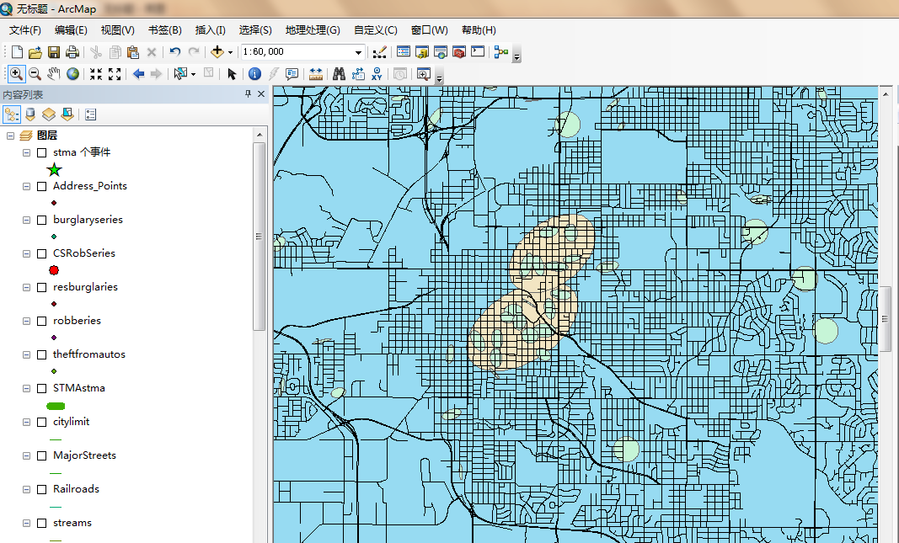The width and height of the screenshot is (899, 543).
Task: List layers by visibility
Action: (x=49, y=114)
